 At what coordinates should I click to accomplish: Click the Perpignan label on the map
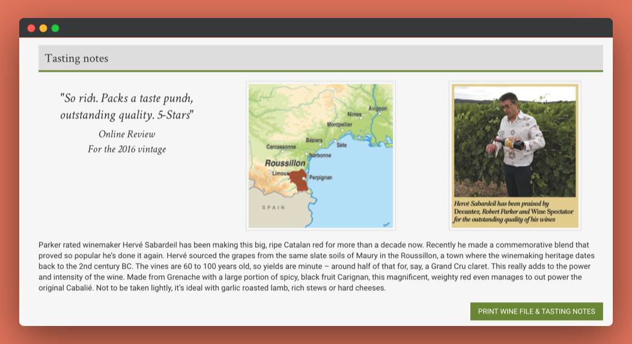click(x=320, y=178)
